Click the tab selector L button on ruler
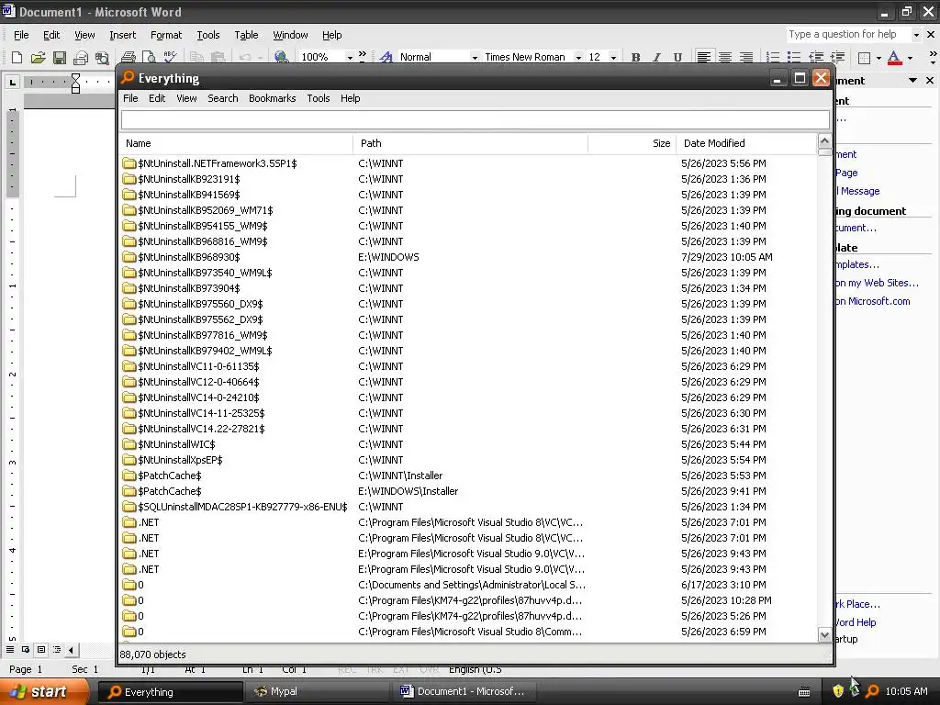 click(x=13, y=82)
